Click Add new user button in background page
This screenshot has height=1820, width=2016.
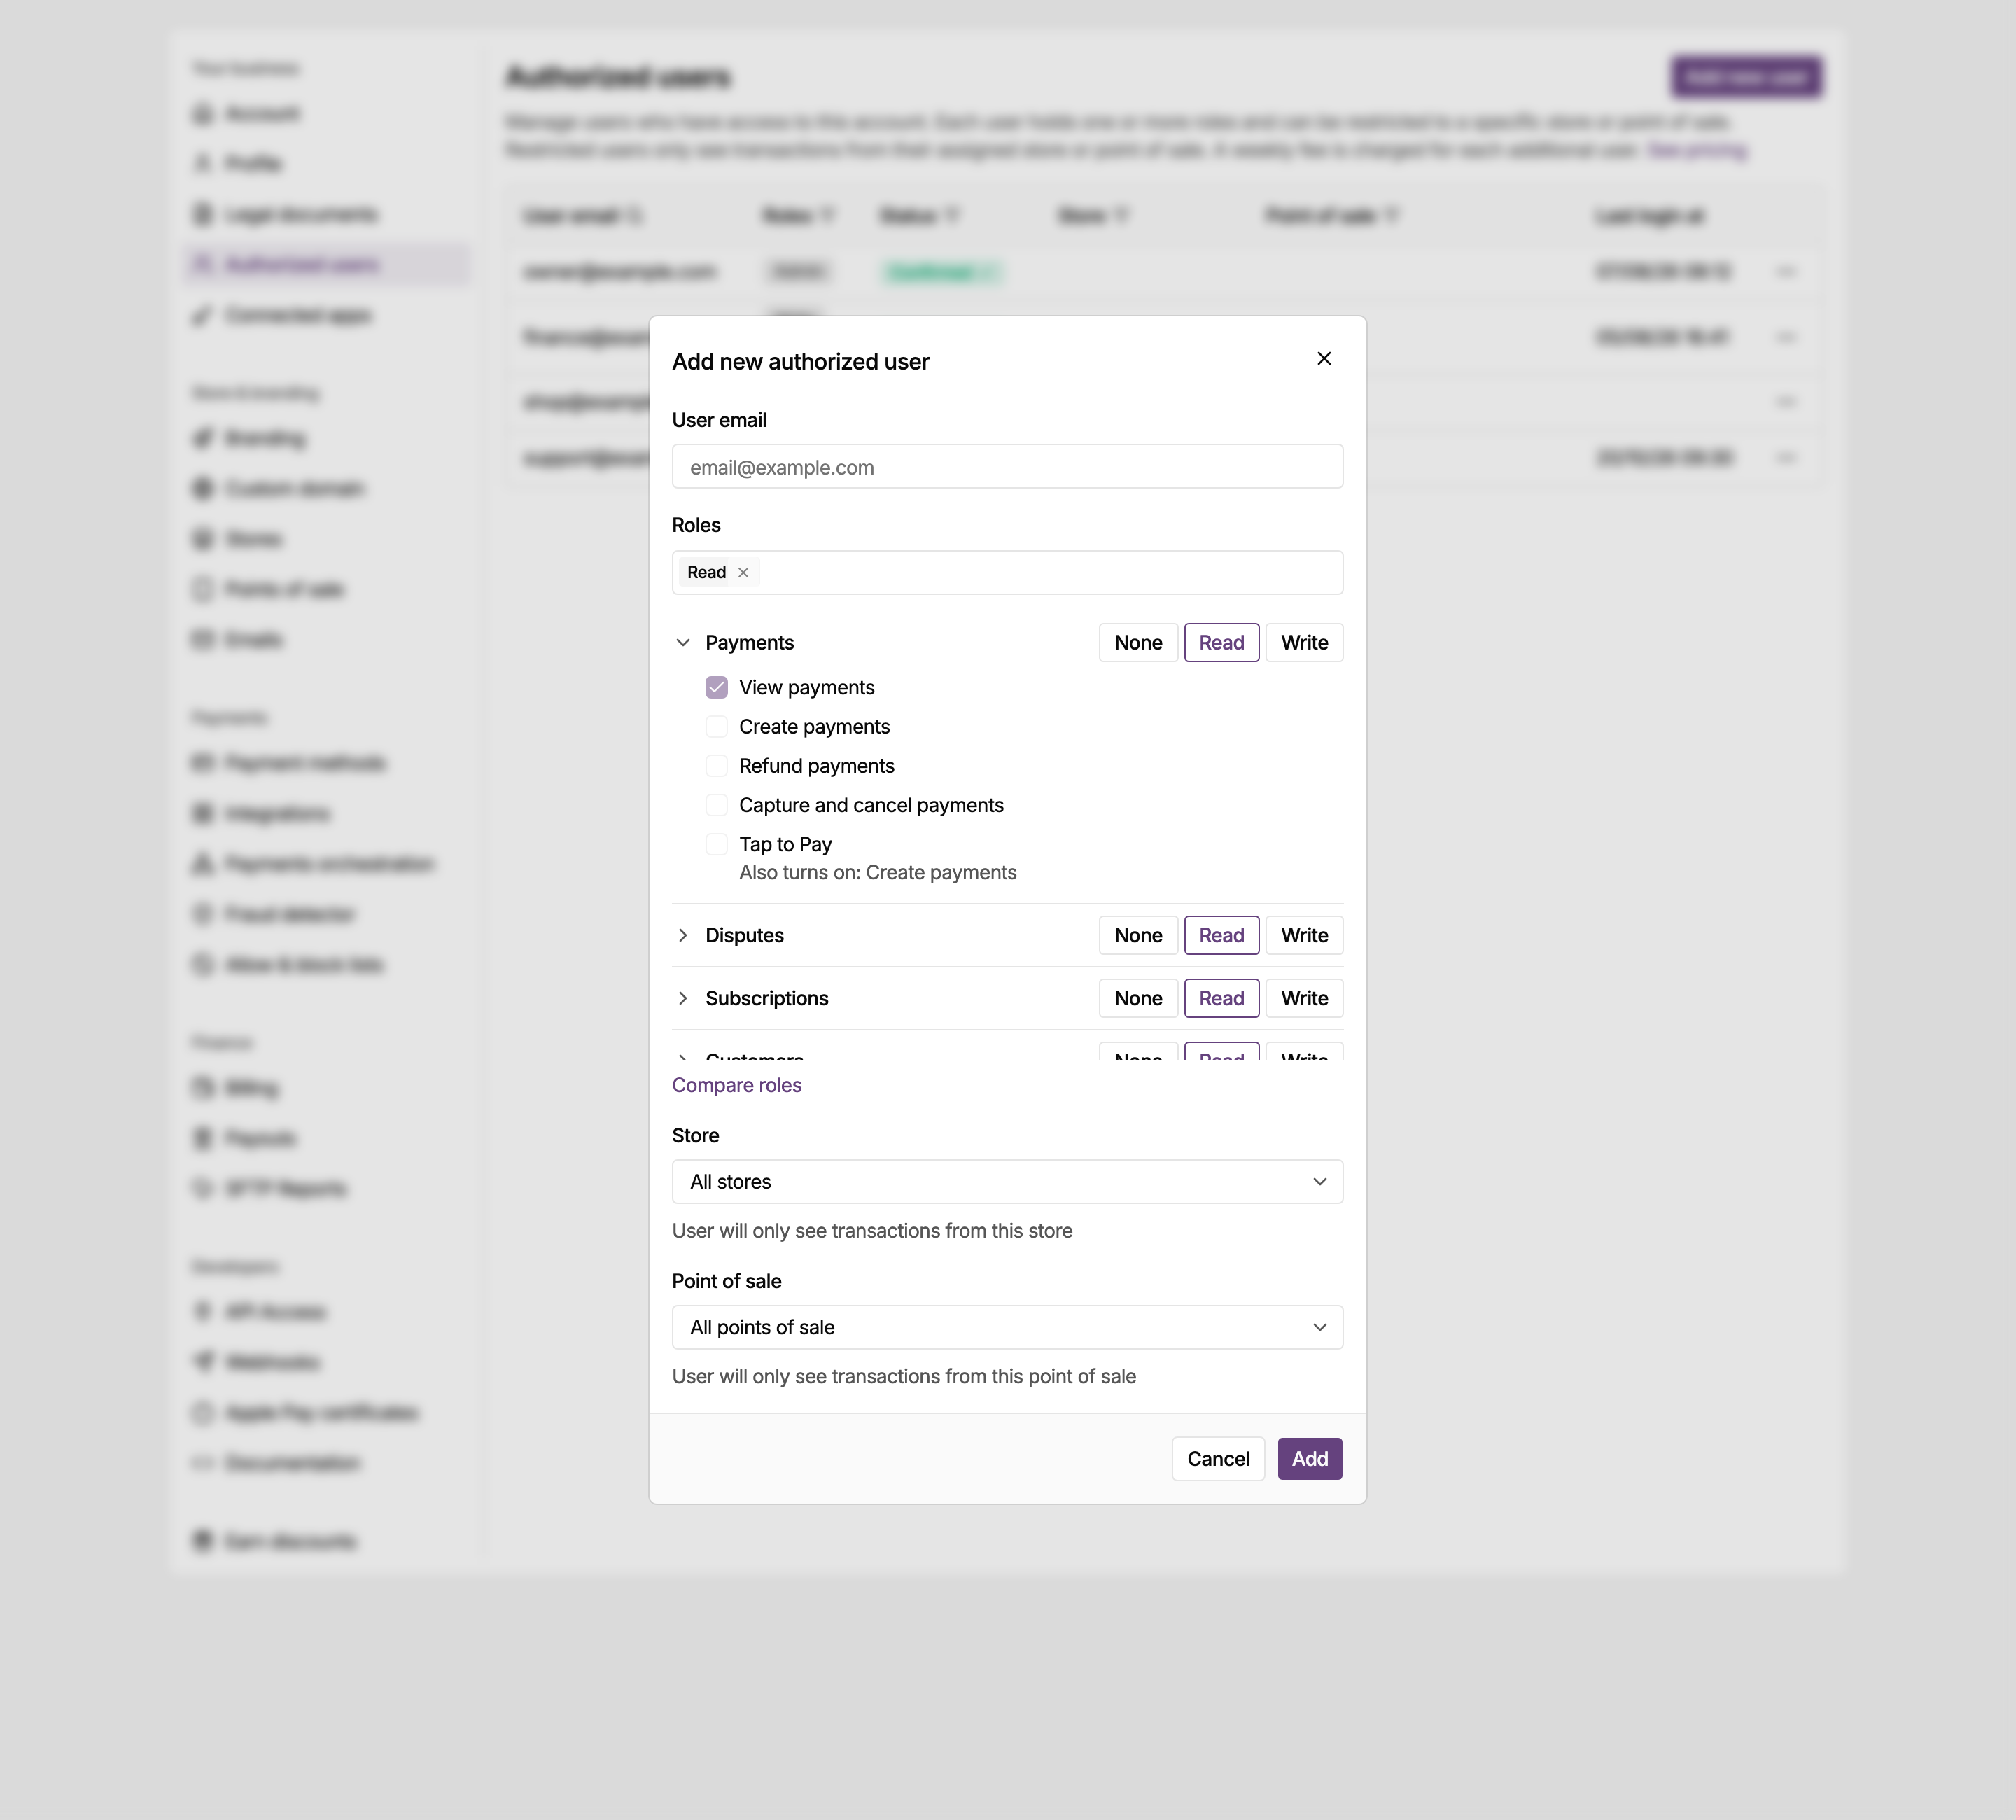[x=1746, y=77]
